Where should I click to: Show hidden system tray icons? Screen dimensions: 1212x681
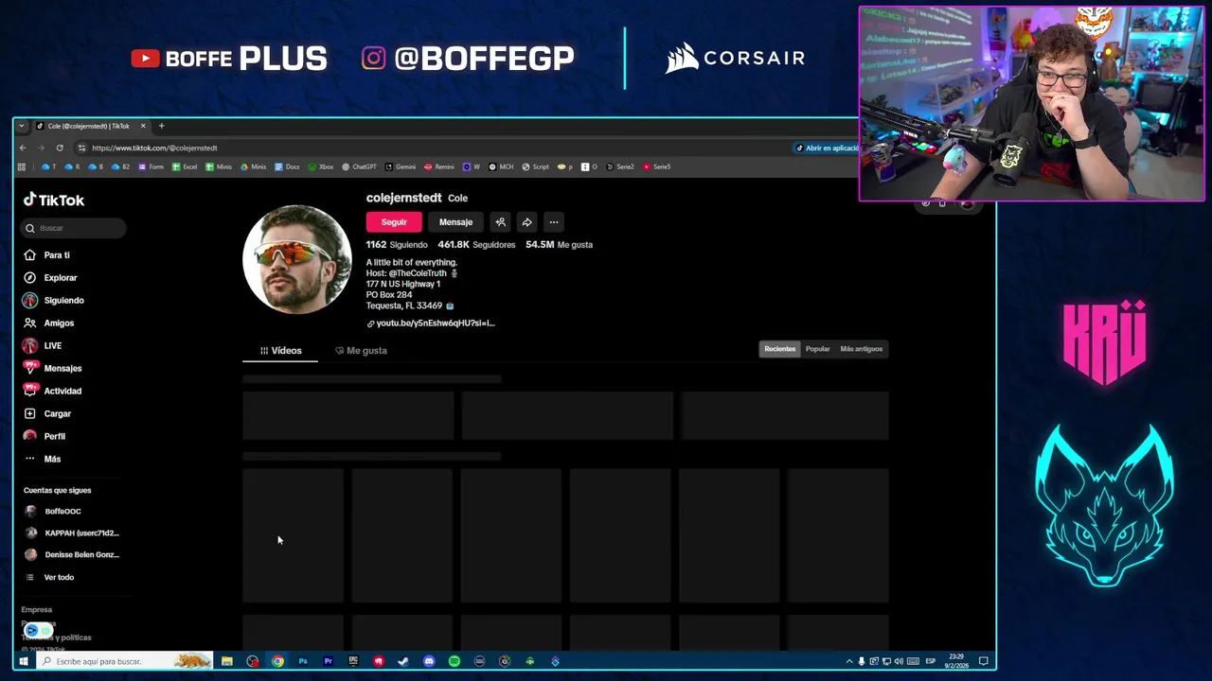tap(848, 661)
